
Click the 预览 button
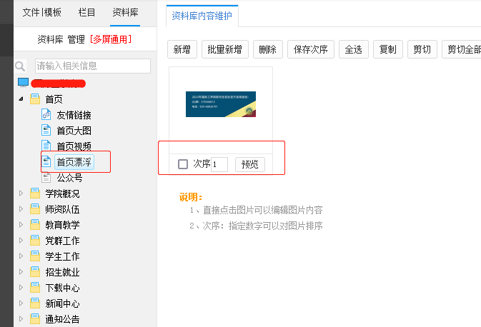pos(249,164)
